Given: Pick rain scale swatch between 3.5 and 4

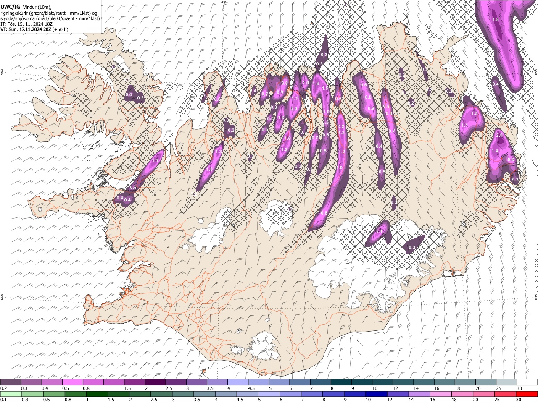Looking at the screenshot, I should pos(204,394).
